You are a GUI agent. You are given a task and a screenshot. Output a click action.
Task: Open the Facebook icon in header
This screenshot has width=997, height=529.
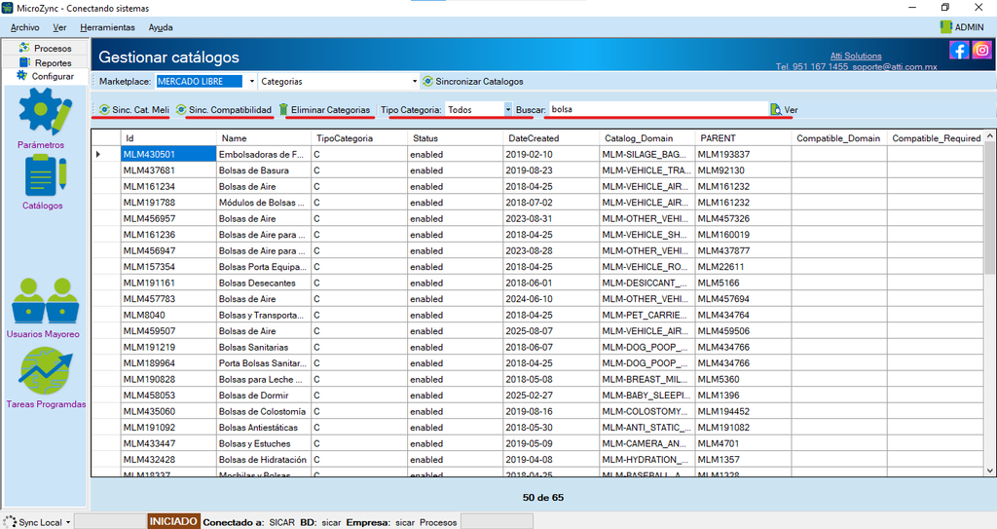click(x=959, y=50)
